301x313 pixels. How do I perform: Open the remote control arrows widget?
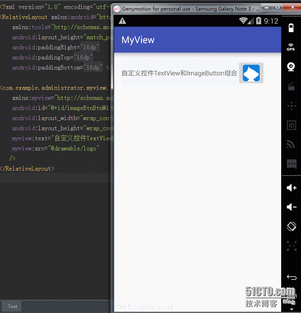(291, 106)
